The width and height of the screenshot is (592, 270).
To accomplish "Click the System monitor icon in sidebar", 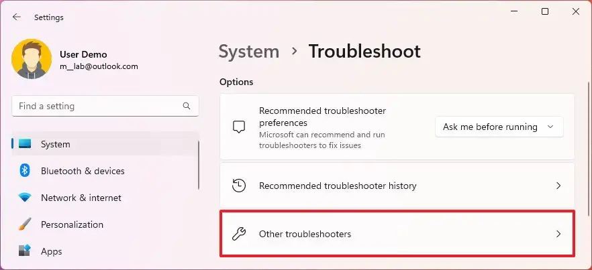I will click(x=25, y=144).
